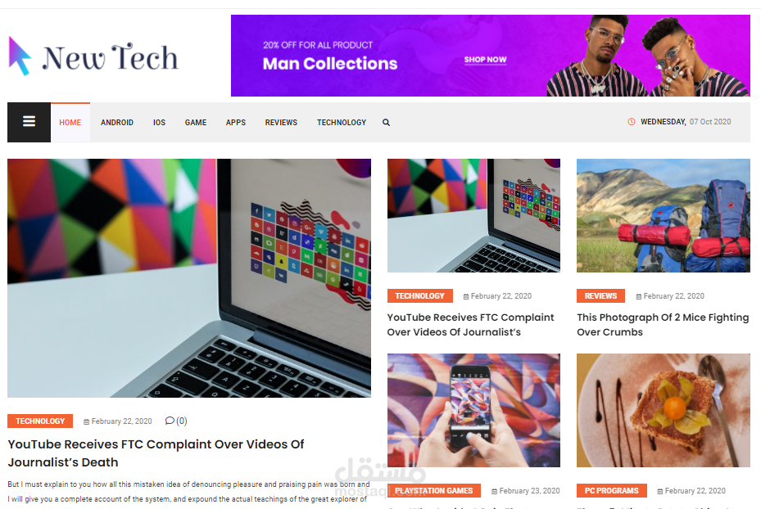Screen dimensions: 761x509
Task: Open the GAME navigation item
Action: (196, 123)
